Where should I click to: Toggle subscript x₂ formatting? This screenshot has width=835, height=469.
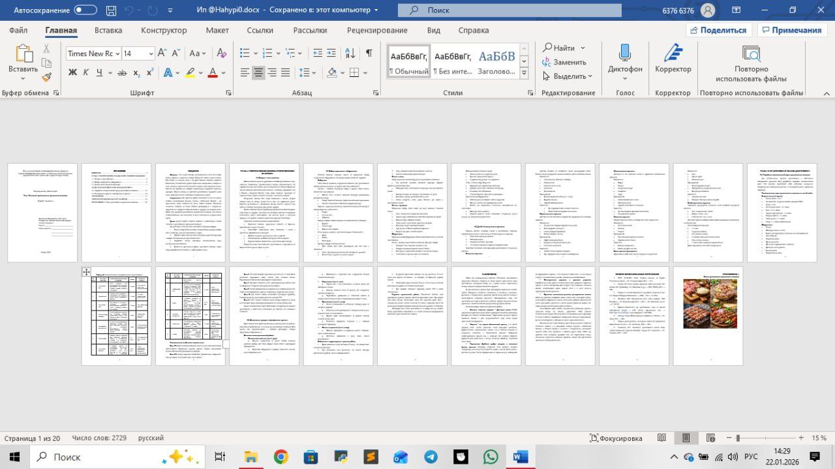(x=137, y=72)
